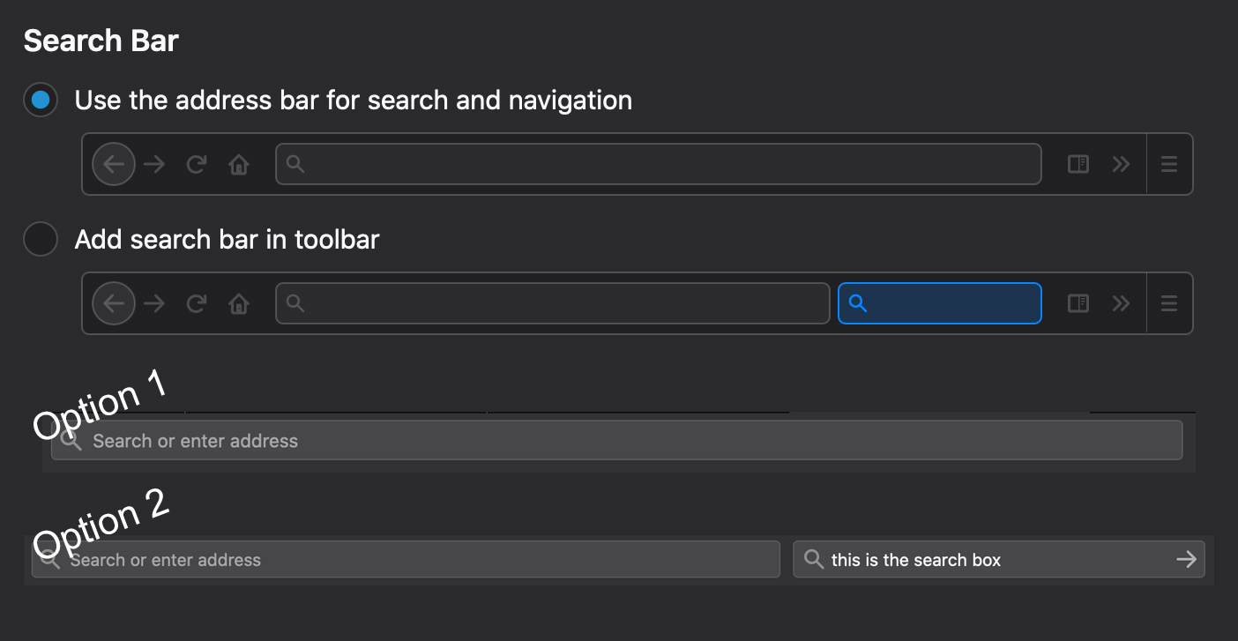
Task: Click 'this is the search box' field
Action: coord(999,559)
